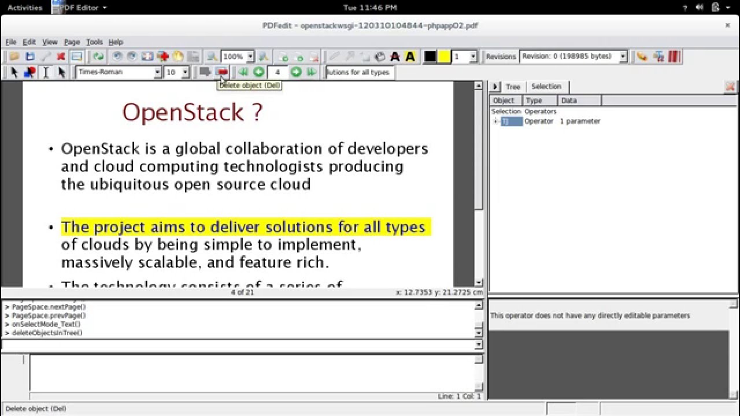Switch to the Tree tab
Image resolution: width=740 pixels, height=416 pixels.
coord(513,87)
